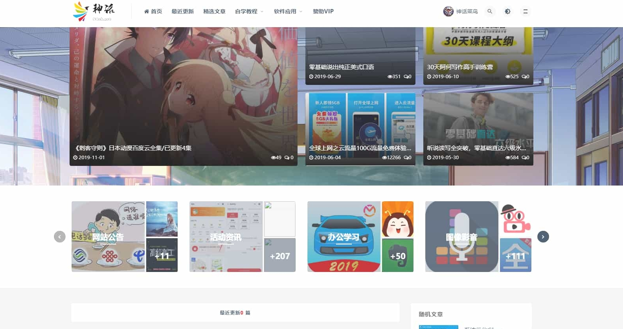This screenshot has width=623, height=329.
Task: Open the 网站公告 category card
Action: click(108, 237)
